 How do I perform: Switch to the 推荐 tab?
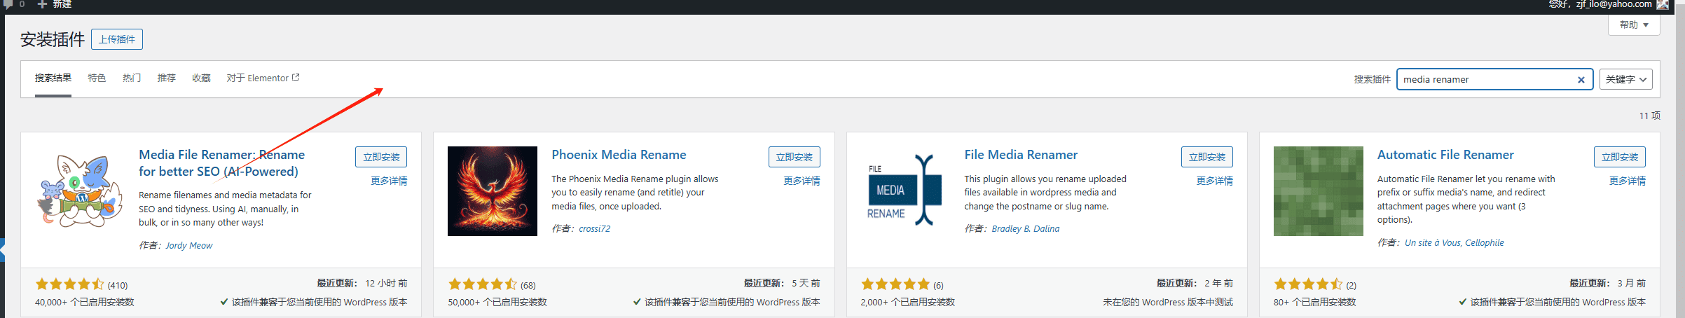tap(167, 78)
